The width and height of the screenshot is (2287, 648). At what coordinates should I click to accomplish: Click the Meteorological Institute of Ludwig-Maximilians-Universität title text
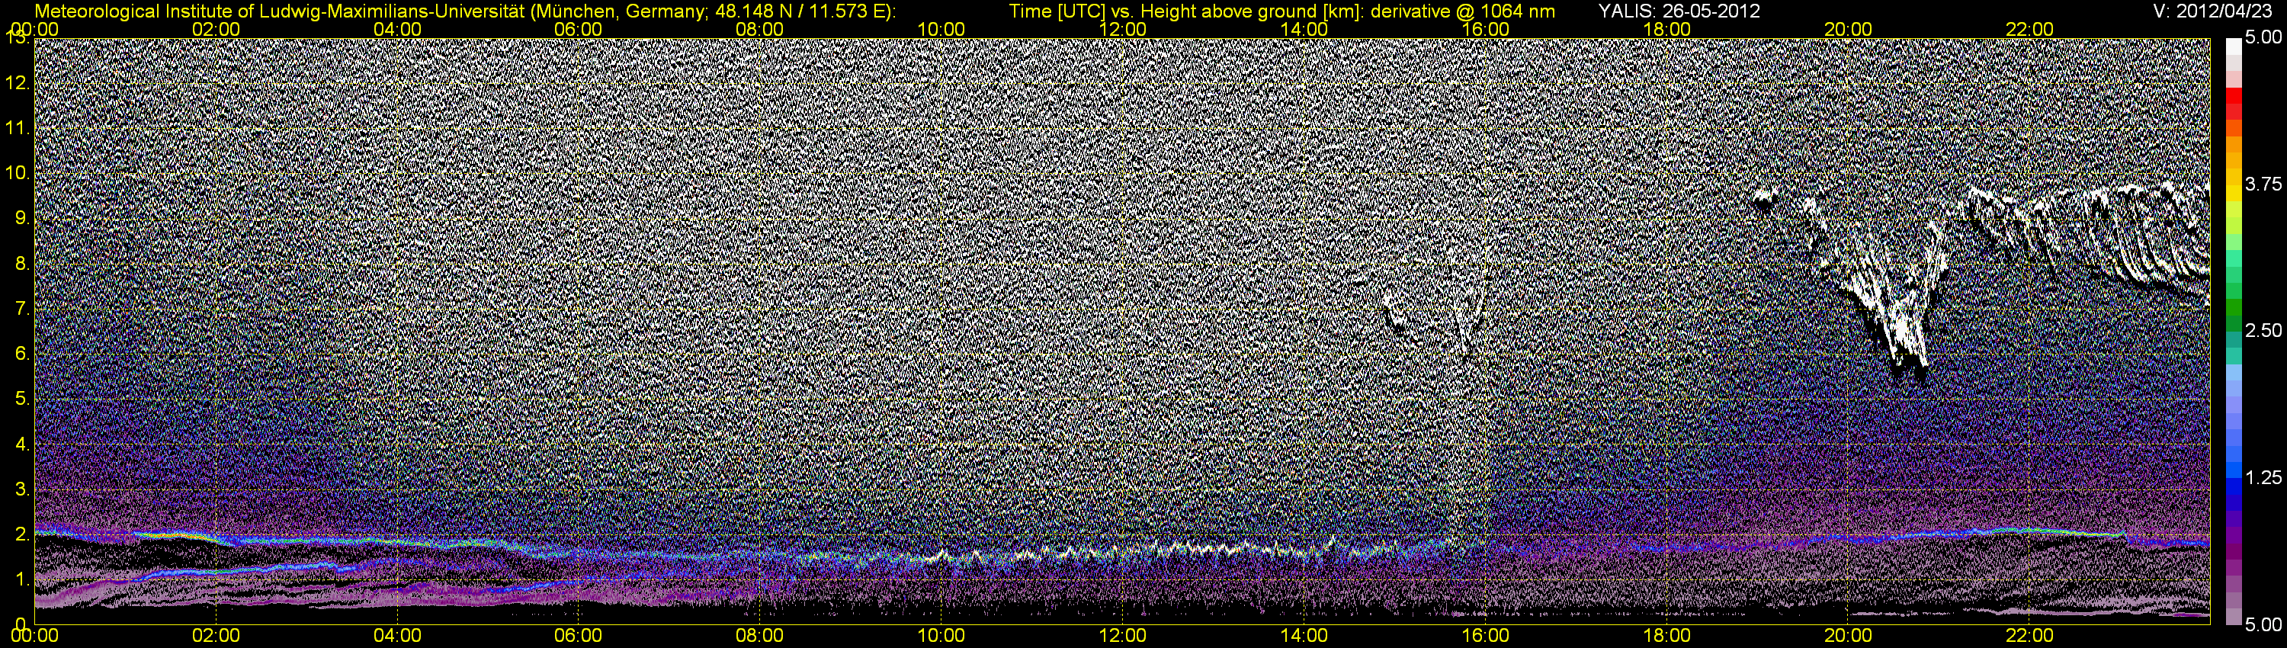(x=463, y=11)
